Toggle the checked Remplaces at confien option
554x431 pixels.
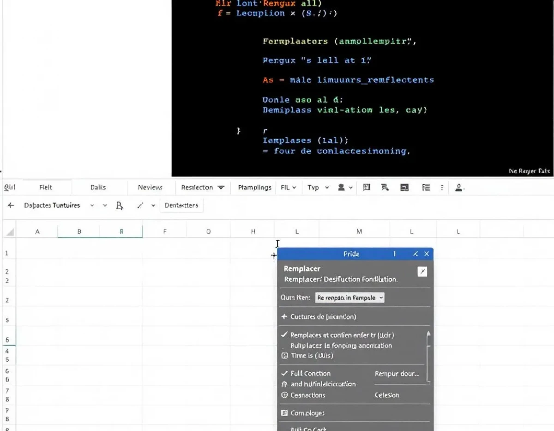[x=284, y=335]
